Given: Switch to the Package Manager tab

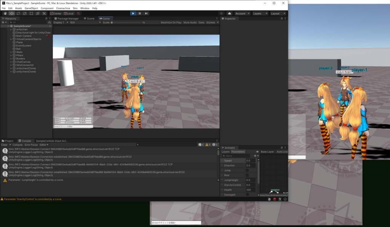Looking at the screenshot, I should coord(66,18).
